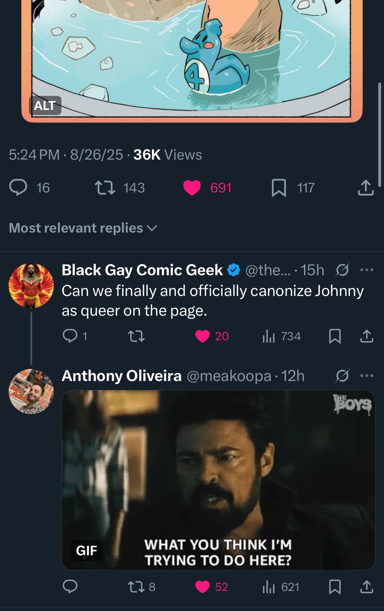The height and width of the screenshot is (611, 384).
Task: Repost Anthony Oliveira's GIF reply
Action: click(x=136, y=587)
